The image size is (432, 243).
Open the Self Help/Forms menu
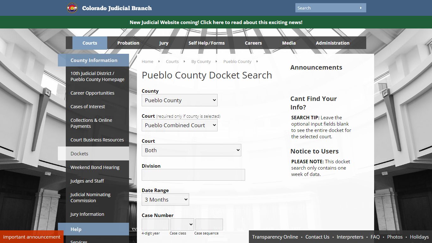pos(207,43)
